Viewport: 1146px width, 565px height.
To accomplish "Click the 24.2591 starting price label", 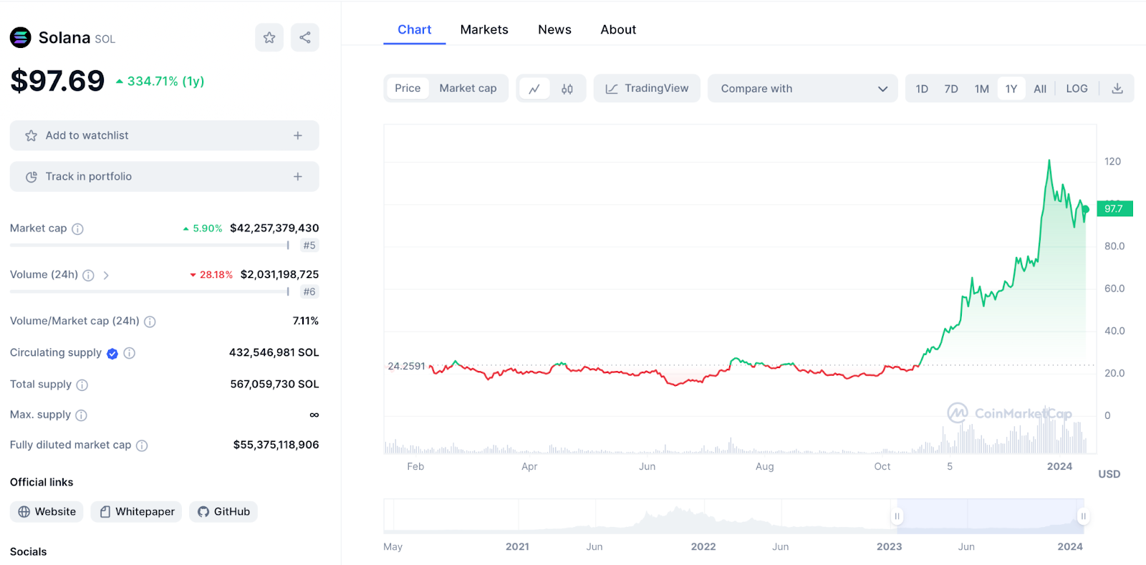I will [406, 366].
